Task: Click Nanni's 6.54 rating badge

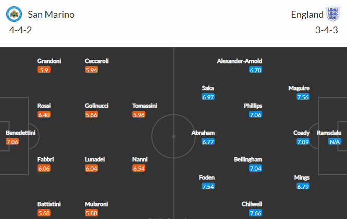Action: [x=139, y=169]
